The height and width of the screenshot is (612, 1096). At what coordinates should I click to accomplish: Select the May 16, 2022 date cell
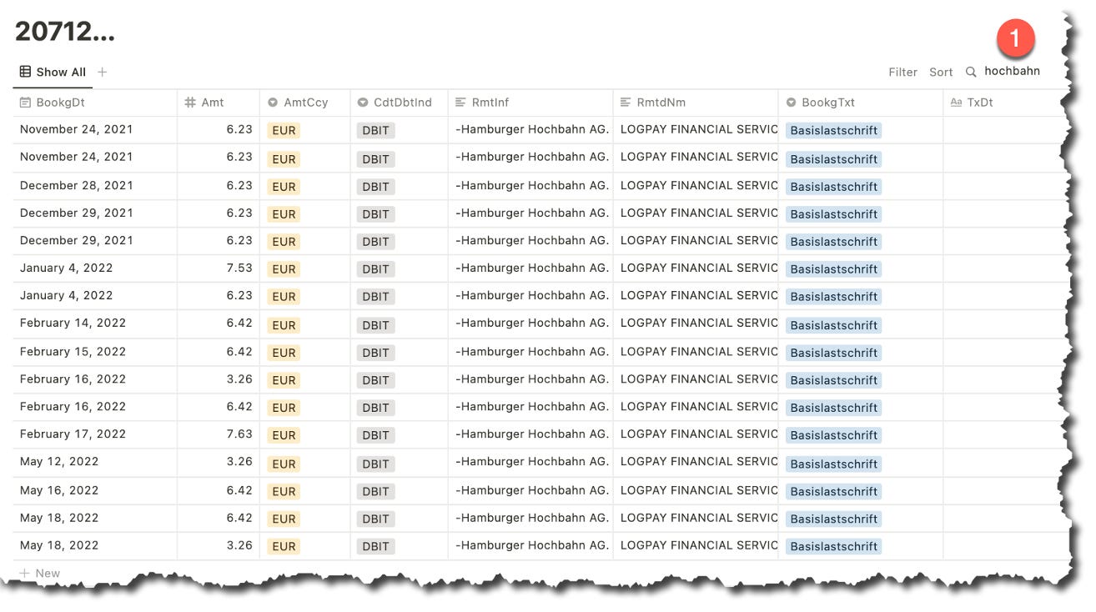(x=94, y=490)
